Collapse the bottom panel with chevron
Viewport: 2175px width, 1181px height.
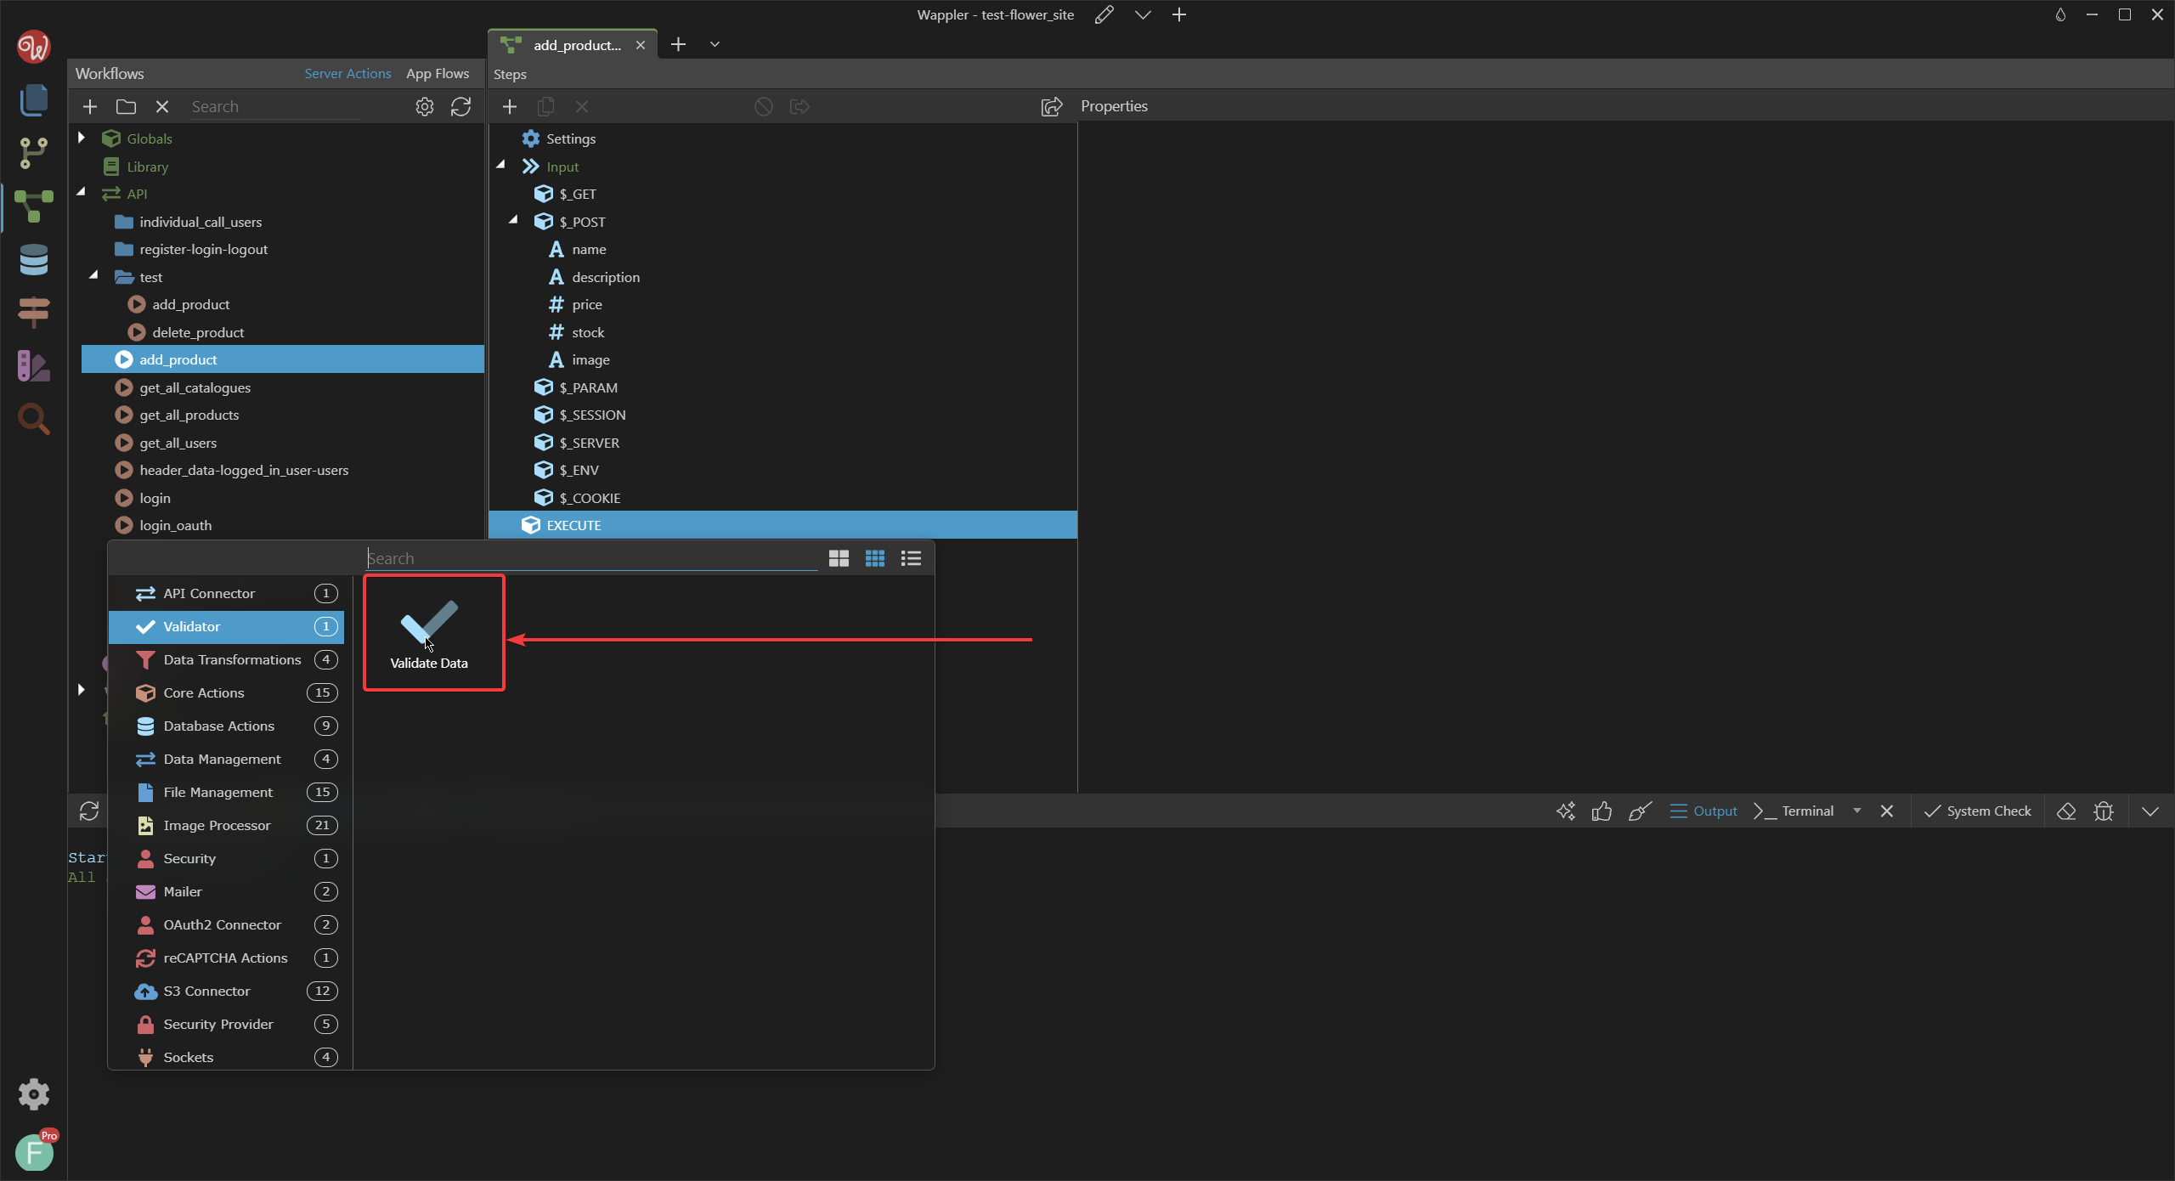pyautogui.click(x=2150, y=811)
